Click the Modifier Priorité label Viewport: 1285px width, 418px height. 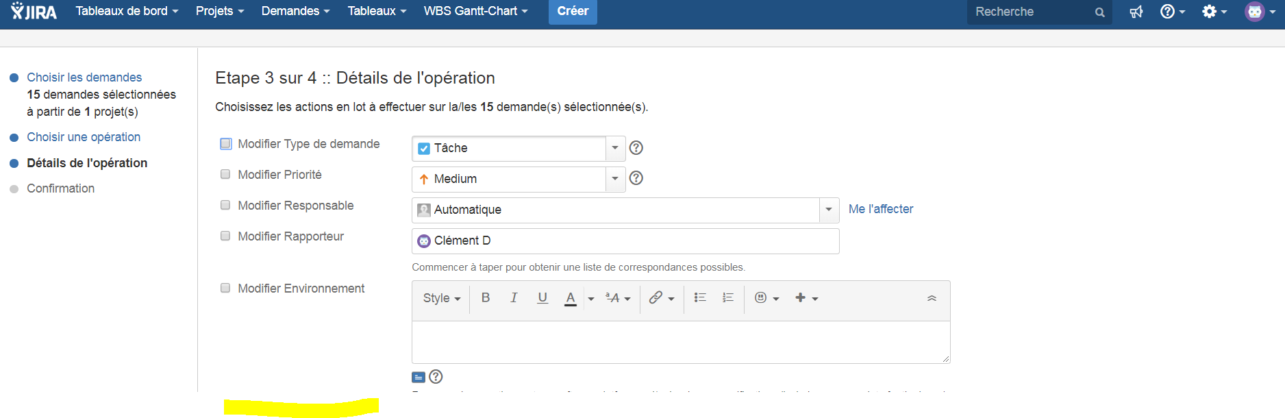point(279,175)
